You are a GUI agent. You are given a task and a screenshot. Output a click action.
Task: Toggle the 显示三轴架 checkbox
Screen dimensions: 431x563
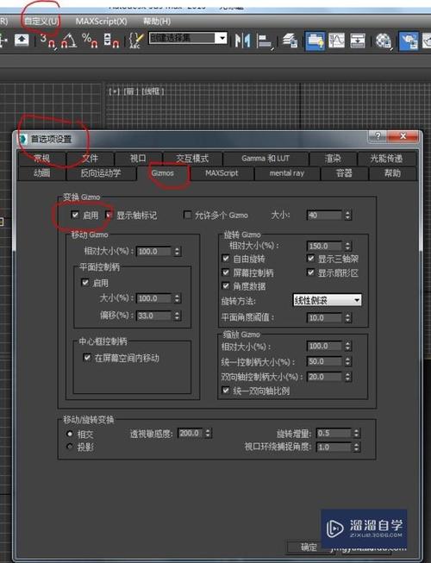tap(311, 258)
